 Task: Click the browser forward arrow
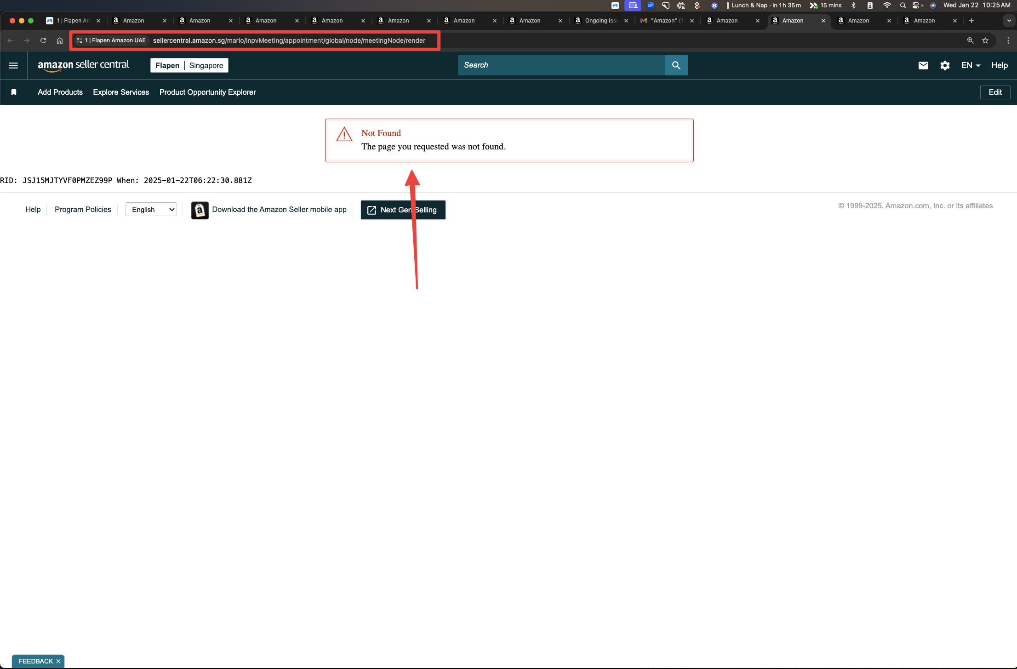27,40
